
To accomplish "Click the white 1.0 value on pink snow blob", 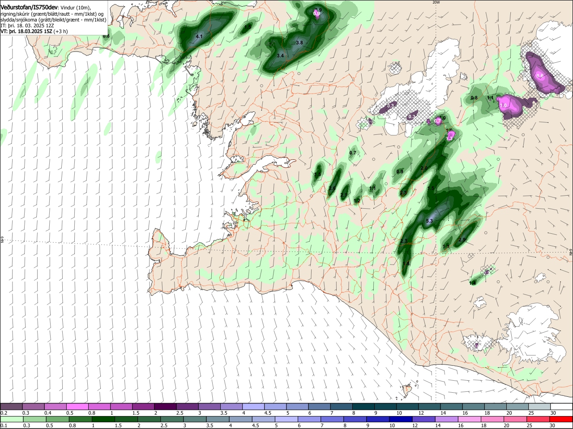I will pos(503,106).
